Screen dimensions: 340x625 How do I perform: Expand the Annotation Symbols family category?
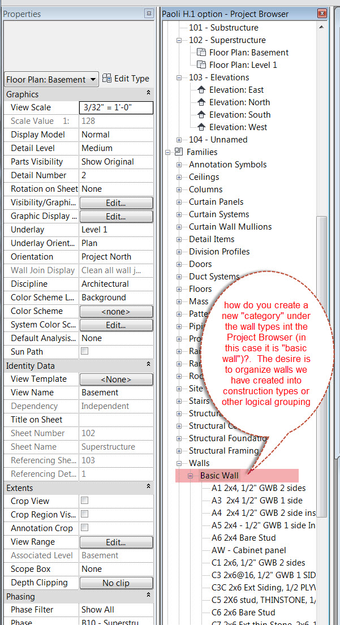coord(179,165)
